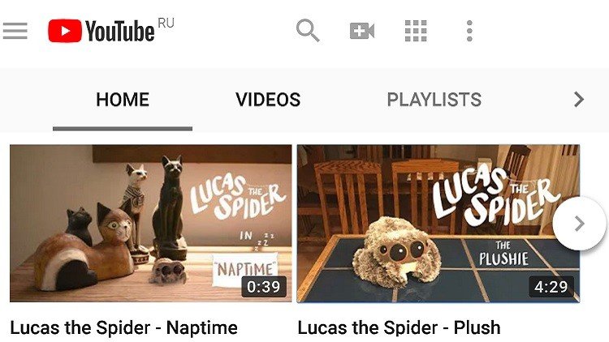Click the 0:39 duration badge

tap(264, 287)
